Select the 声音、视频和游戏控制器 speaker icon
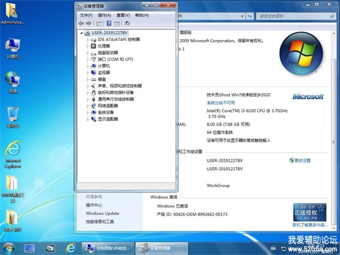Screen dimensions: 340x255 tap(93, 86)
